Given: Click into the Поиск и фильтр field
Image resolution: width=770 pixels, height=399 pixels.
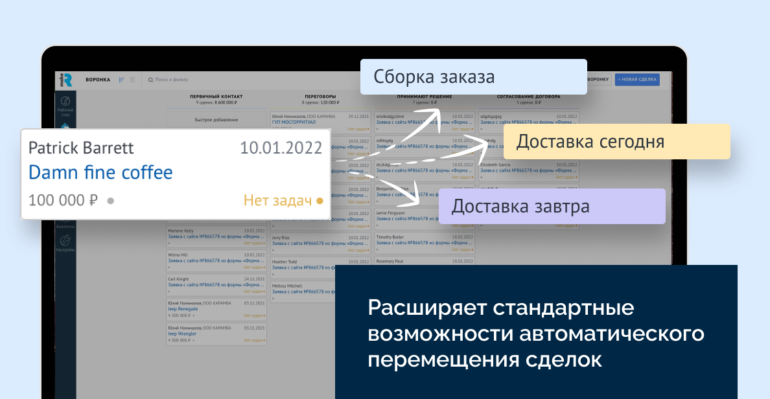Looking at the screenshot, I should coord(171,80).
